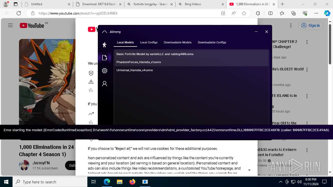Open YouTube settings three-dot menu
Screen dimensions: 333x187
pyautogui.click(x=291, y=25)
